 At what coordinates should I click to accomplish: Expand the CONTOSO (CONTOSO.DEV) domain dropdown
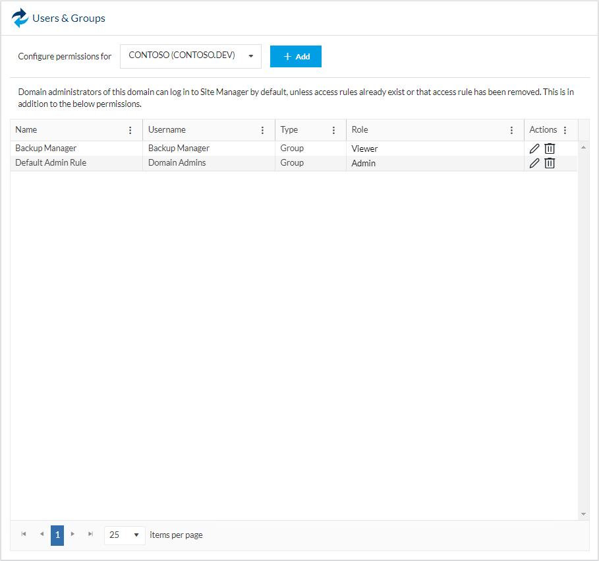(x=250, y=56)
